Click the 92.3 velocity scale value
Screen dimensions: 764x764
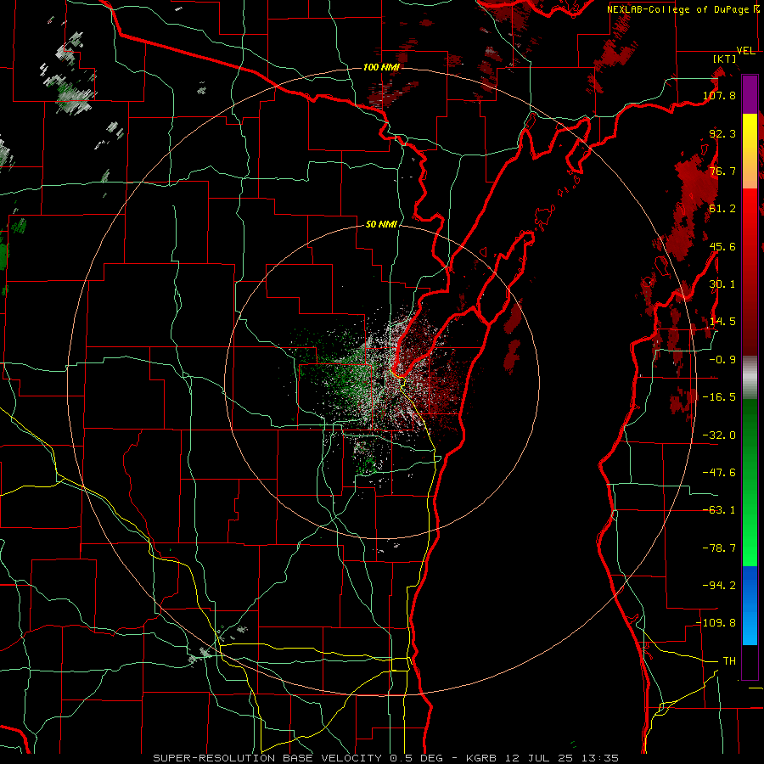coord(722,133)
